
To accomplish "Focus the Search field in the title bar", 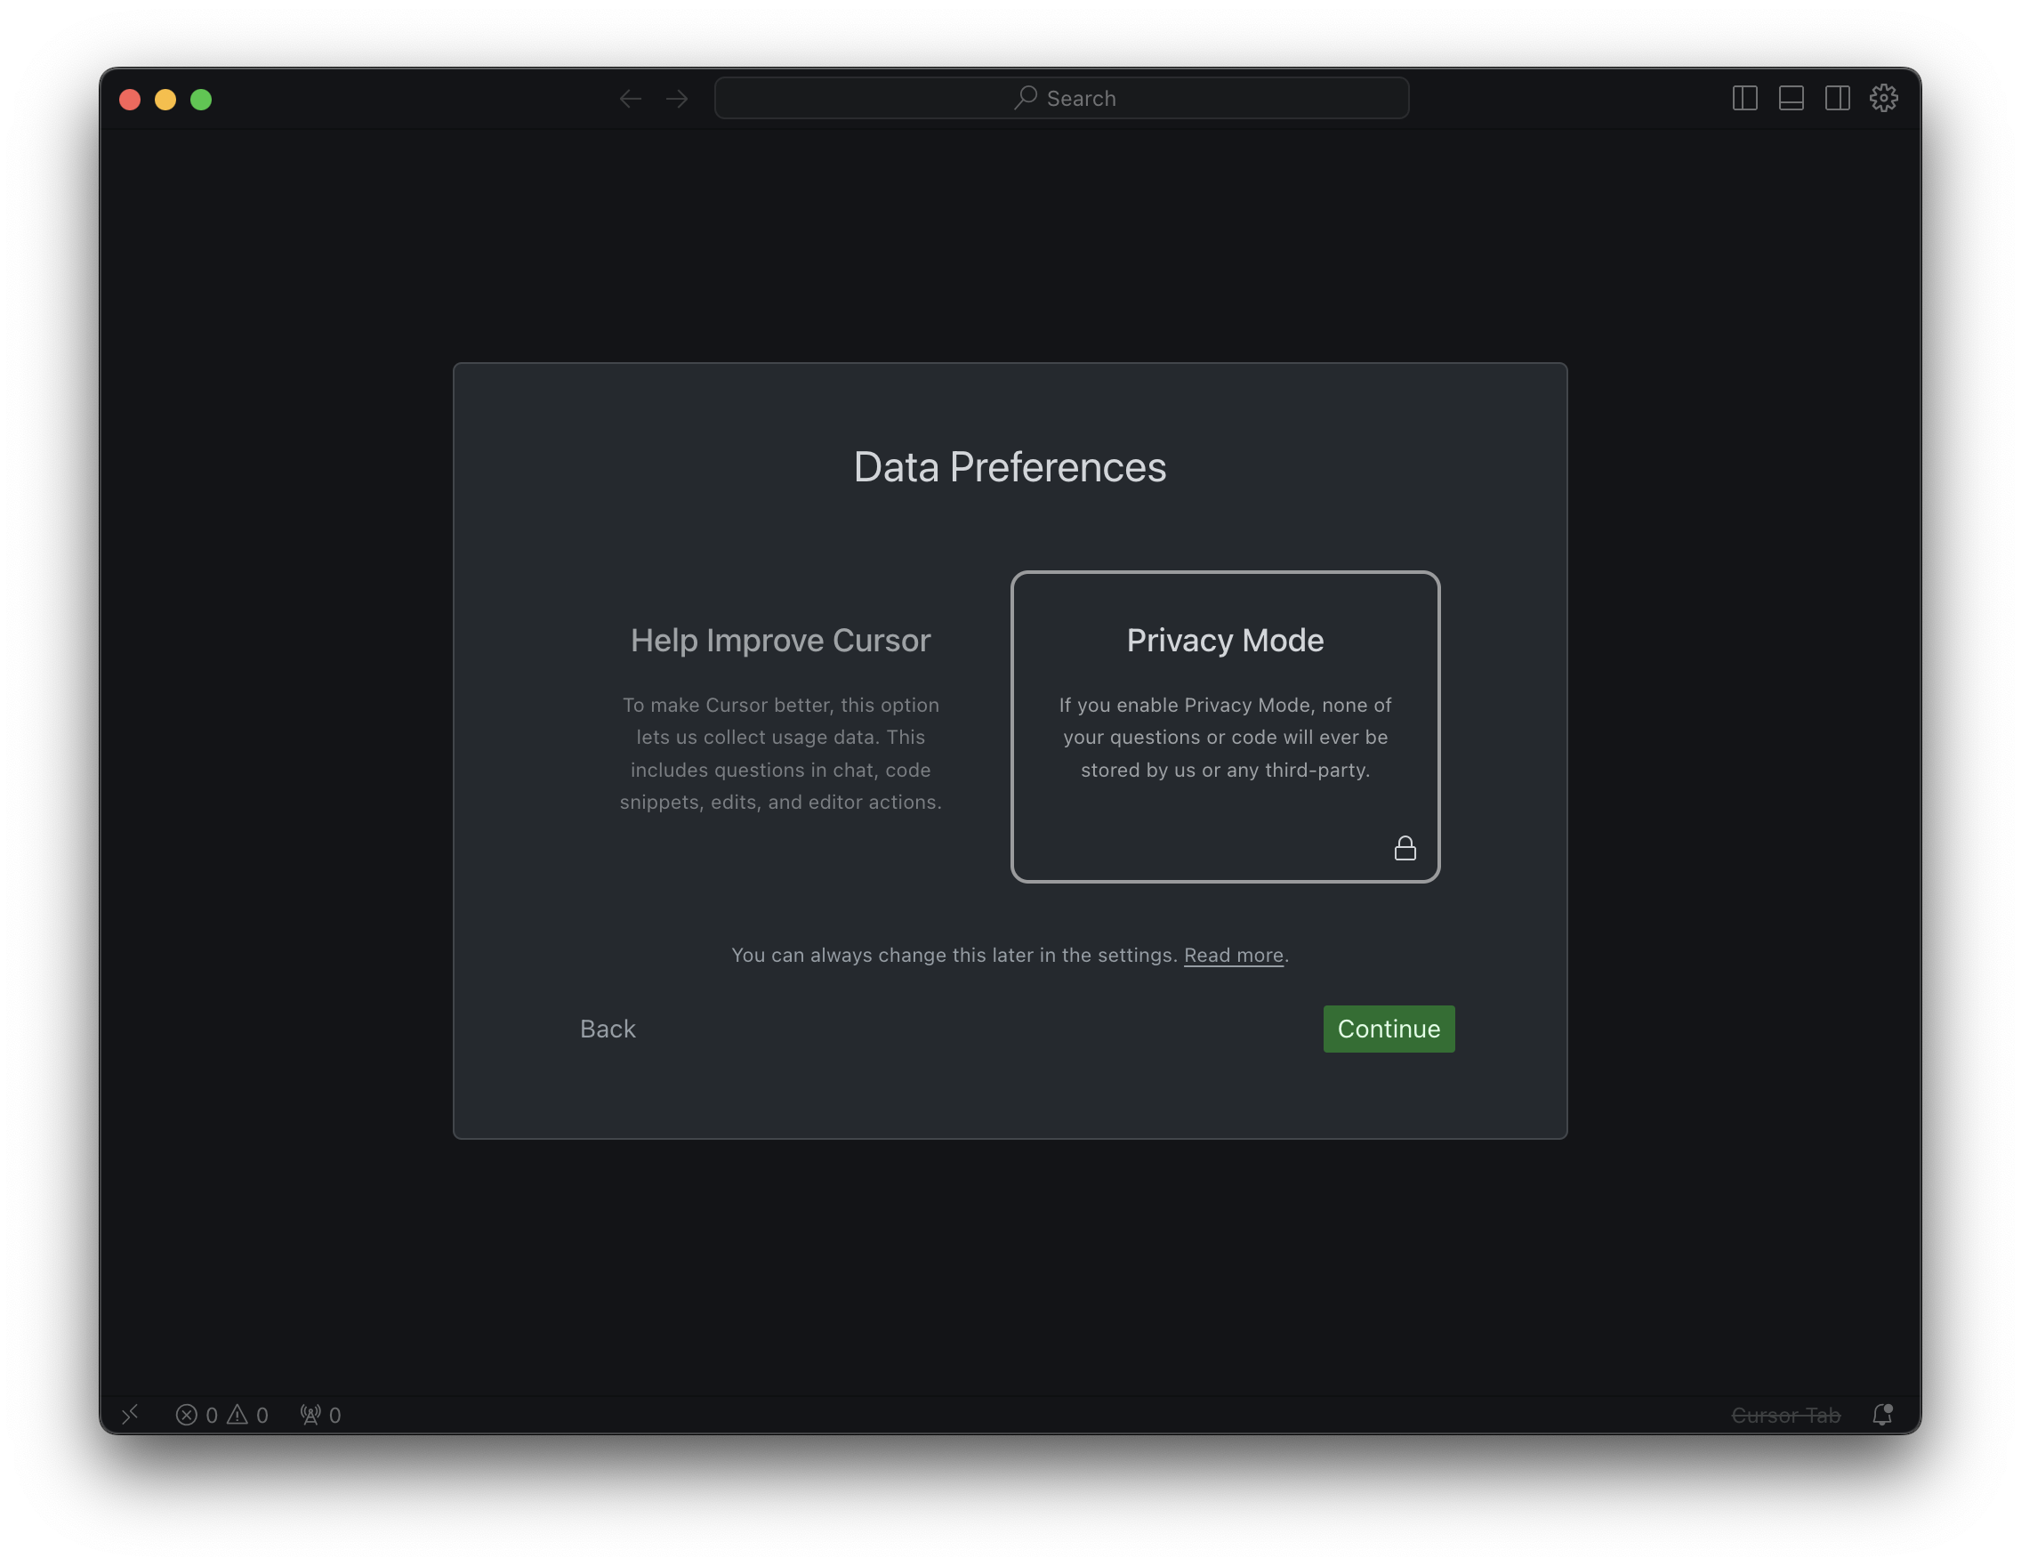I will pyautogui.click(x=1061, y=98).
